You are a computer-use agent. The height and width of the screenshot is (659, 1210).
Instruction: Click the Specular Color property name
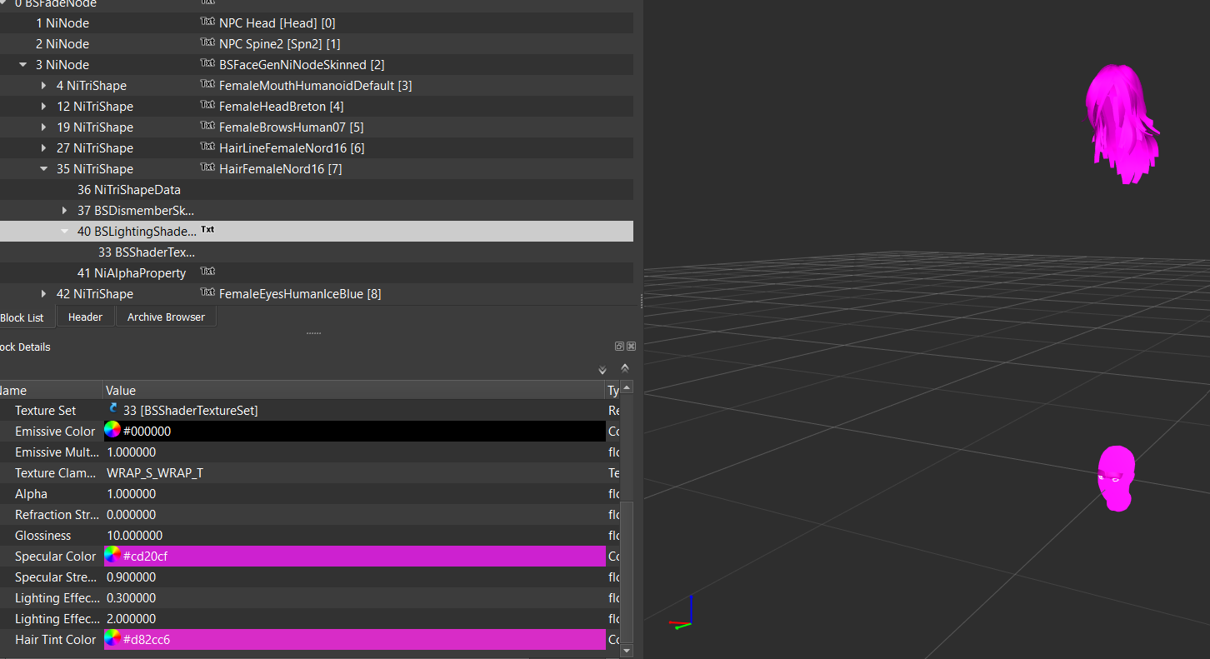click(x=55, y=556)
